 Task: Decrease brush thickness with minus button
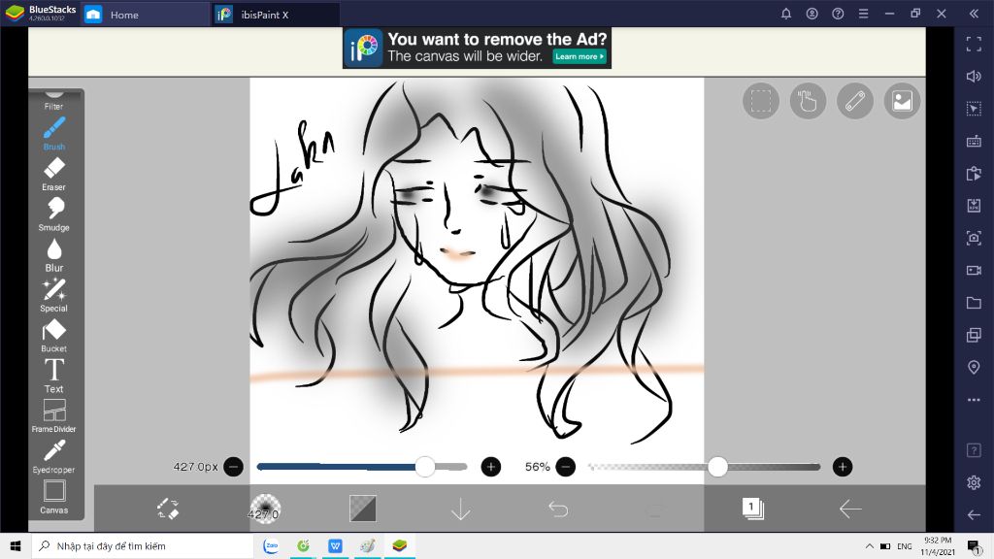coord(233,467)
